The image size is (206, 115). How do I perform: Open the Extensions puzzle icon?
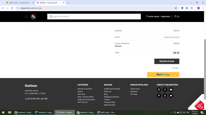[x=192, y=8]
